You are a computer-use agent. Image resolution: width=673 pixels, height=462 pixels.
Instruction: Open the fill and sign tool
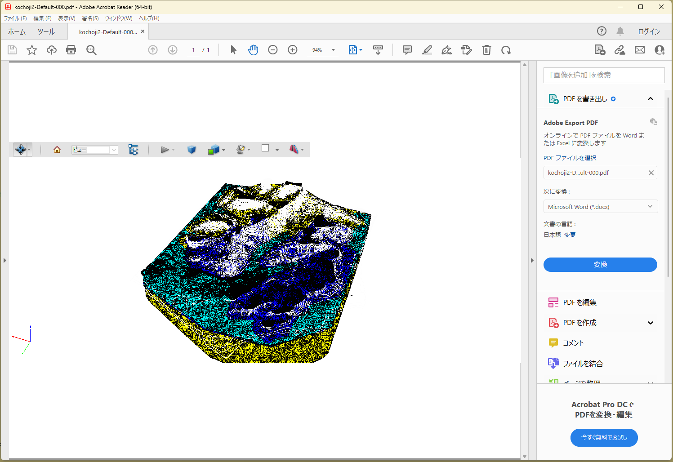(x=467, y=50)
